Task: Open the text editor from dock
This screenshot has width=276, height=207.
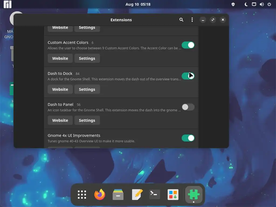Action: tap(137, 195)
